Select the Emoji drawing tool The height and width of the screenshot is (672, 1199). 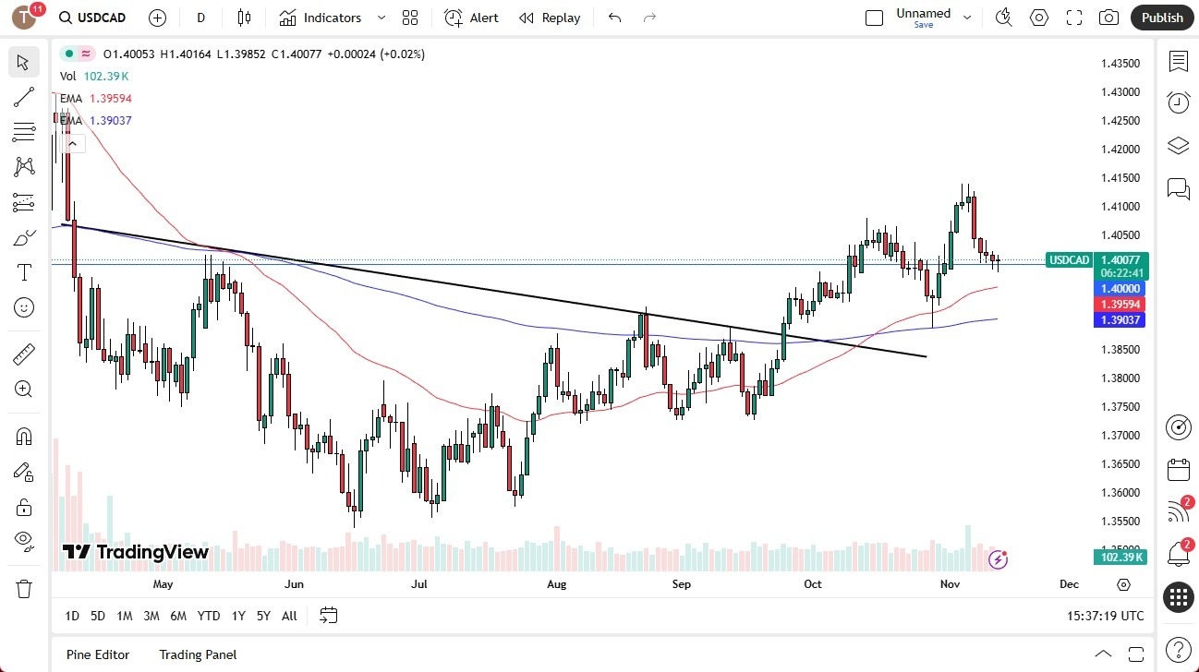[x=24, y=307]
